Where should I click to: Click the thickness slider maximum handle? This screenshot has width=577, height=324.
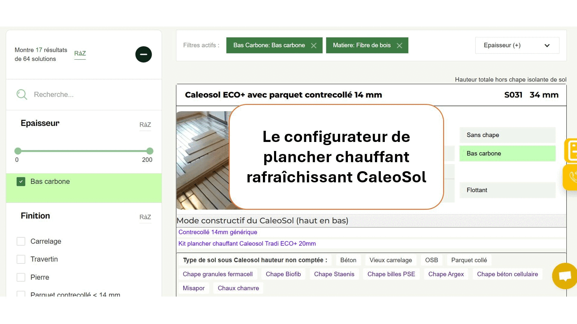[x=150, y=151]
